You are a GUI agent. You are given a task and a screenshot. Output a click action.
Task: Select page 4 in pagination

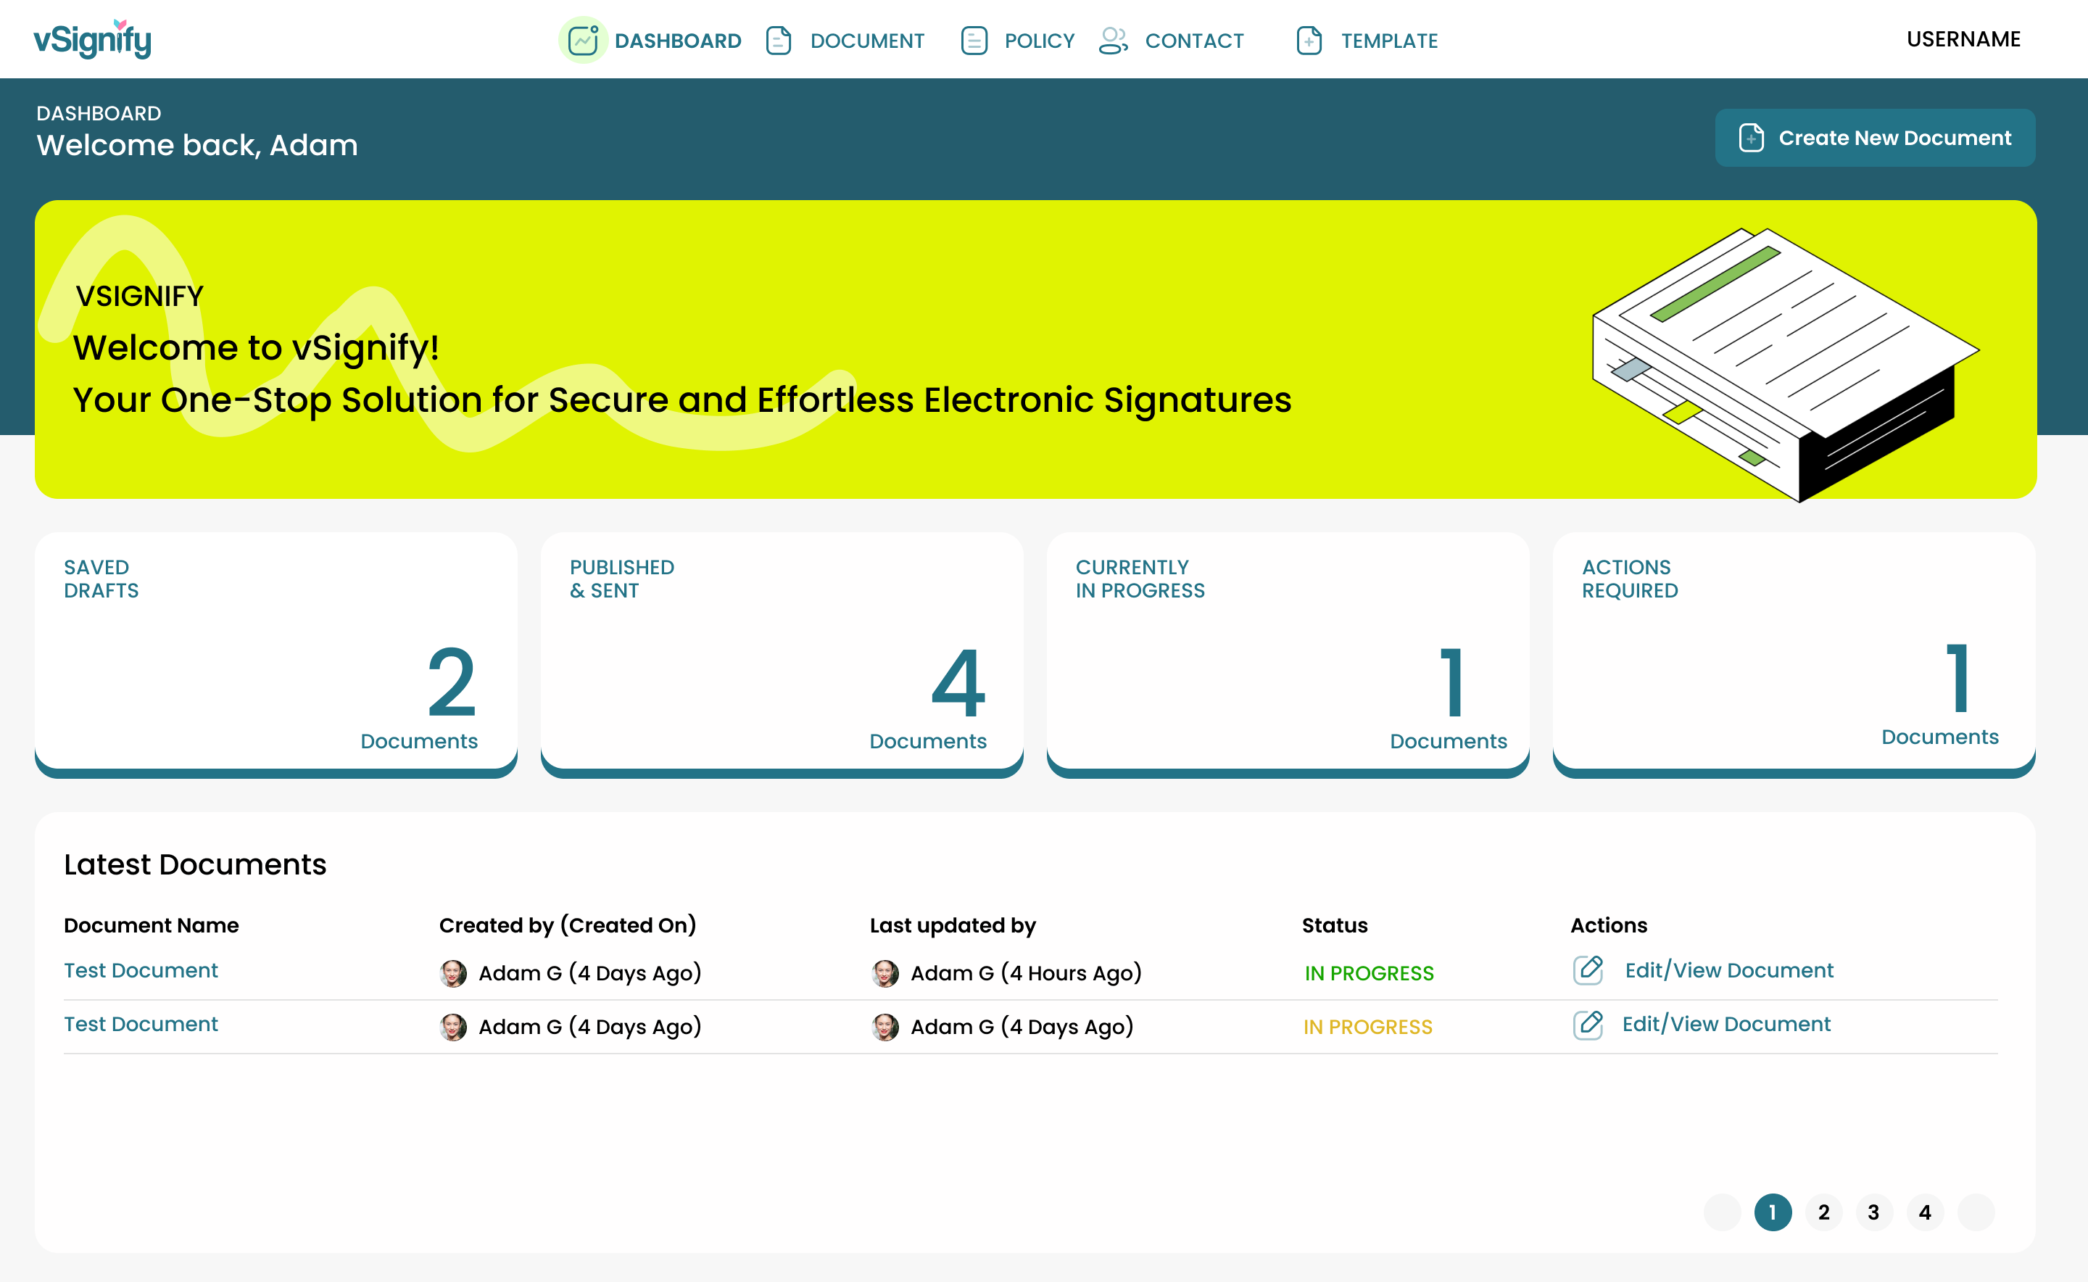click(x=1924, y=1212)
